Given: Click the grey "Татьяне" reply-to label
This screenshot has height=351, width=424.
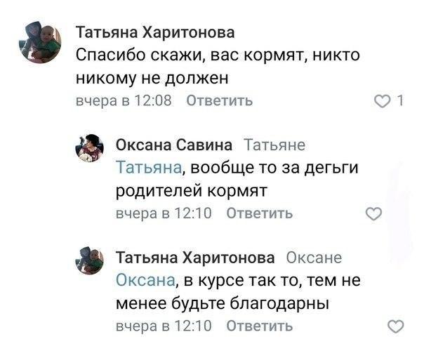Looking at the screenshot, I should 273,145.
